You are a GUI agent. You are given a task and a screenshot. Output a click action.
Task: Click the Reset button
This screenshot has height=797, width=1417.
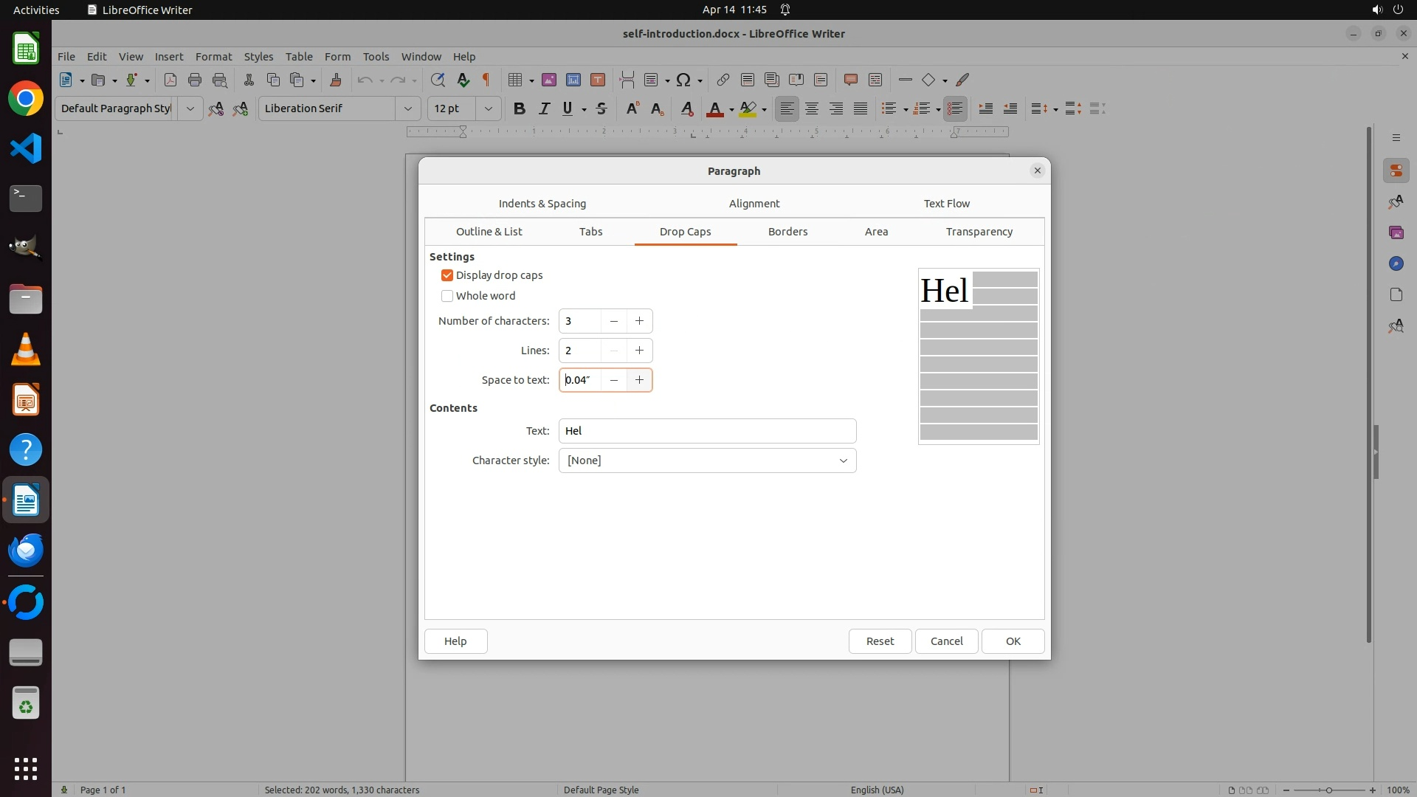[880, 641]
